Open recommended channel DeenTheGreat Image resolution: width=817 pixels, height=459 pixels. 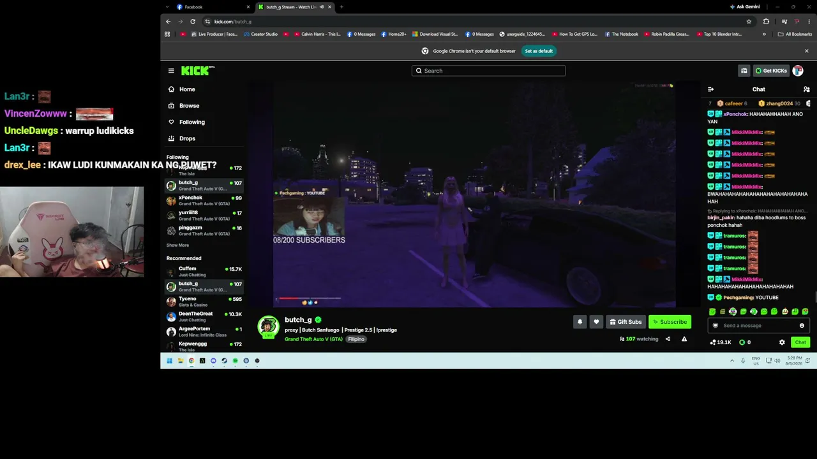(204, 317)
